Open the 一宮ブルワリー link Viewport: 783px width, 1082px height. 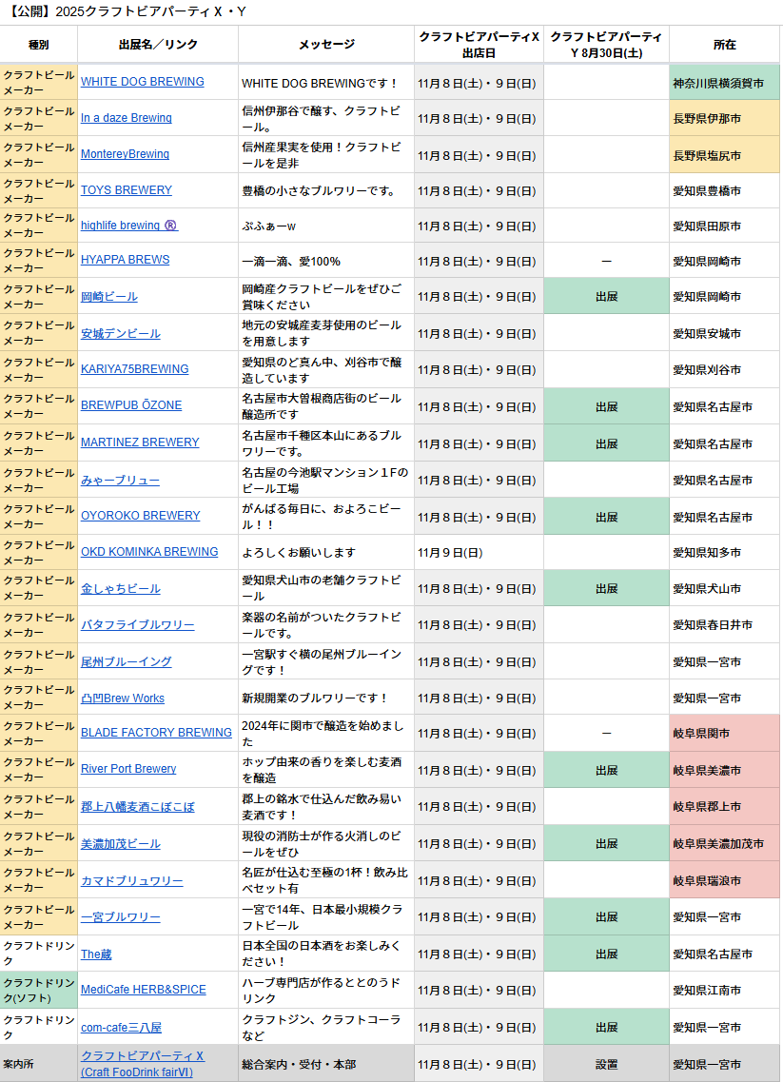coord(121,917)
